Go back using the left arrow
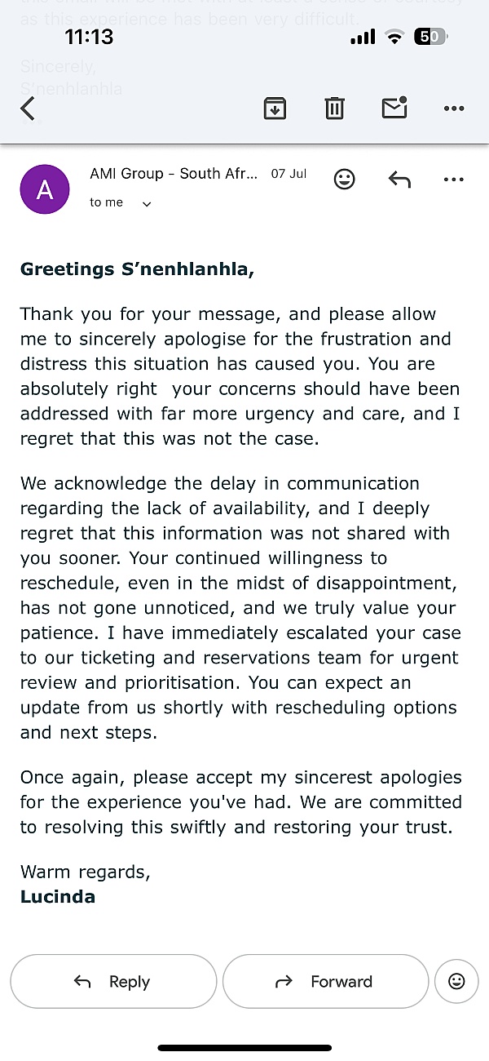 point(29,109)
